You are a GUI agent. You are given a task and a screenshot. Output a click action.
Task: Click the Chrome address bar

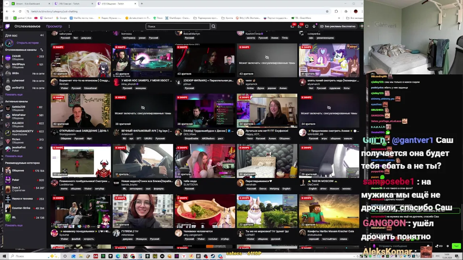[x=177, y=11]
